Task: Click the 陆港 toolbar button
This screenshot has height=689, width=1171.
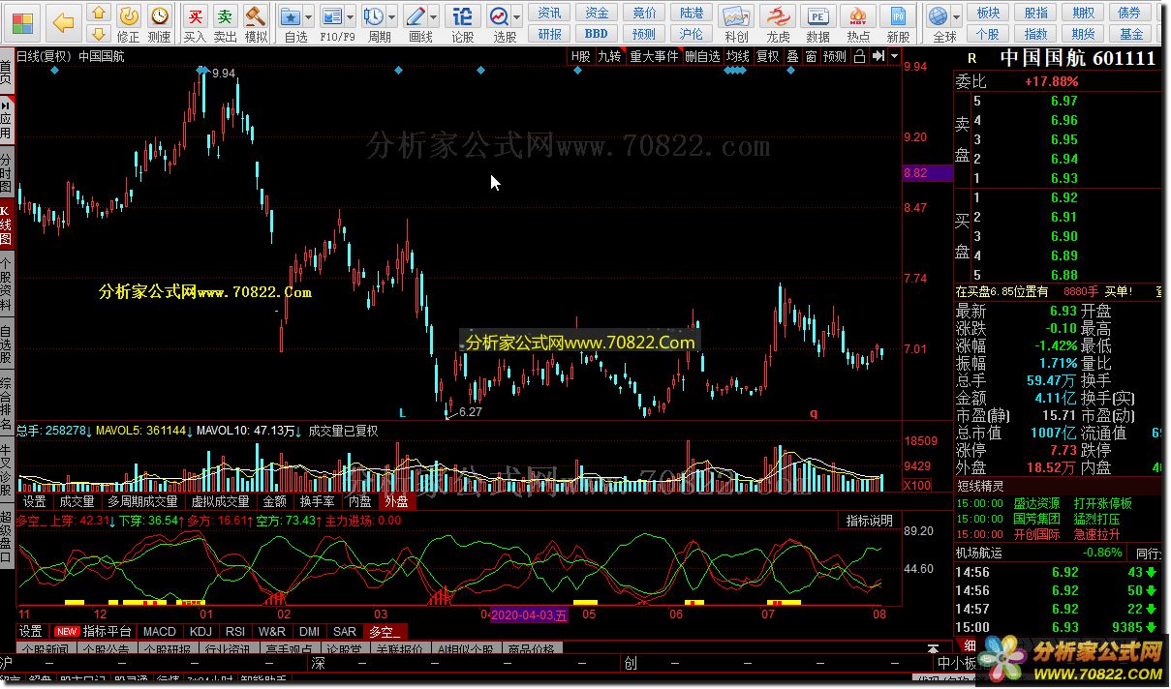Action: pos(692,13)
